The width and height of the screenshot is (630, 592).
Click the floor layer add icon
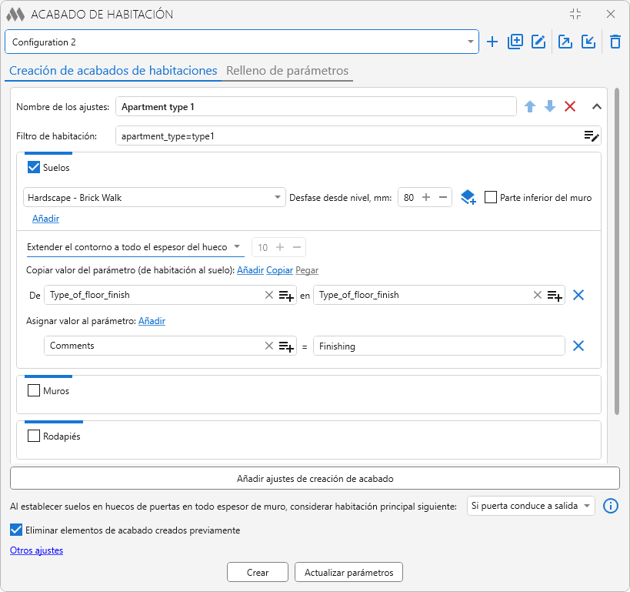coord(468,198)
